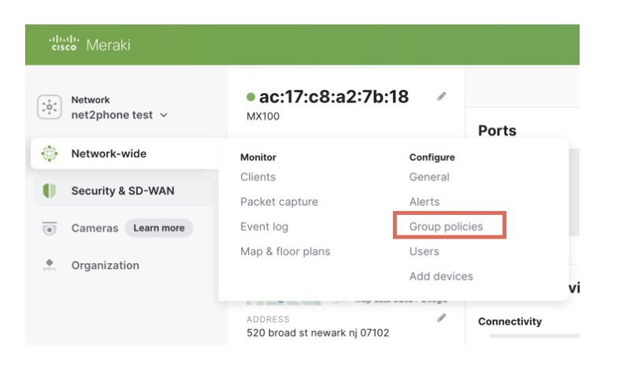Click the Cisco Meraki logo

click(x=90, y=44)
